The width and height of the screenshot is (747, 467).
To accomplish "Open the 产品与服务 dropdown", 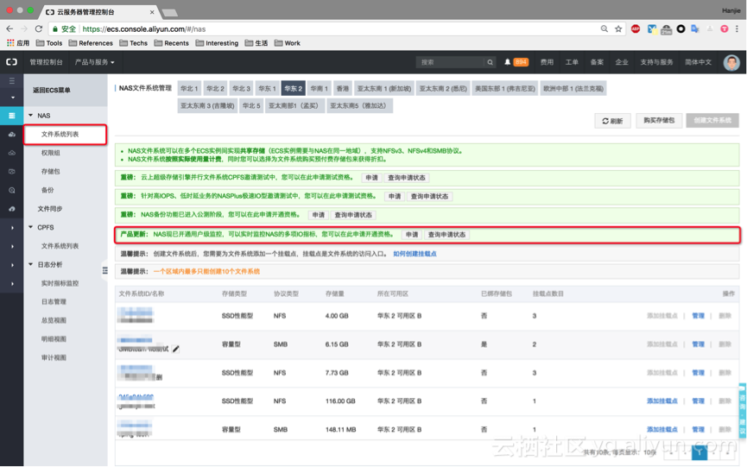I will point(94,62).
